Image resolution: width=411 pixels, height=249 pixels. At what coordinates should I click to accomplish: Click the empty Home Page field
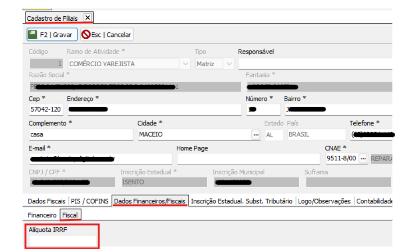[x=248, y=159]
